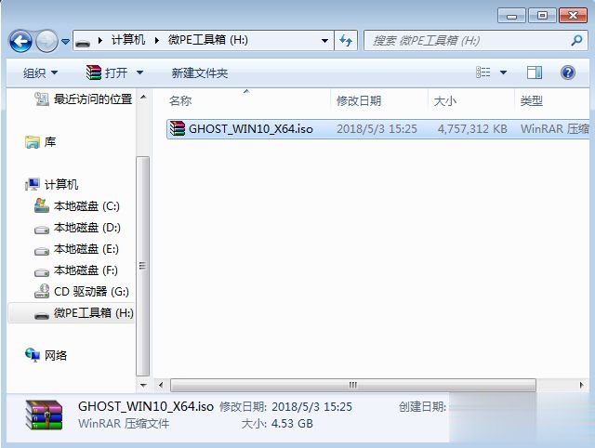This screenshot has width=595, height=448.
Task: Click the WinRAR icon beside 打开
Action: coord(93,72)
